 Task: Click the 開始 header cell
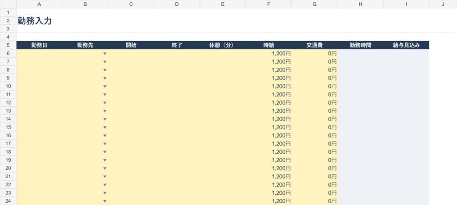pyautogui.click(x=131, y=45)
